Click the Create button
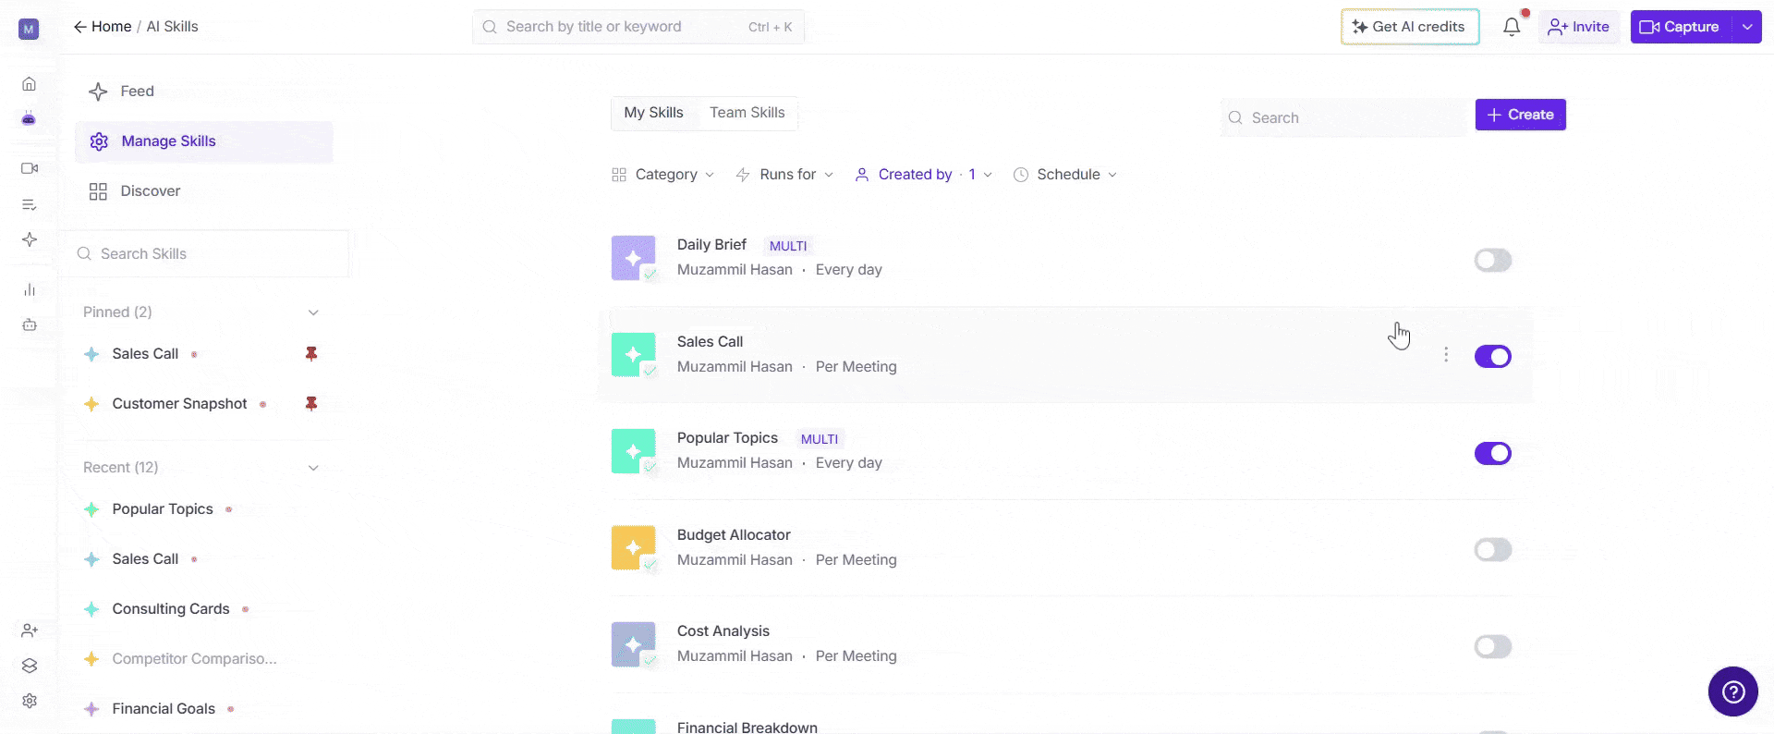The image size is (1774, 734). (x=1520, y=115)
